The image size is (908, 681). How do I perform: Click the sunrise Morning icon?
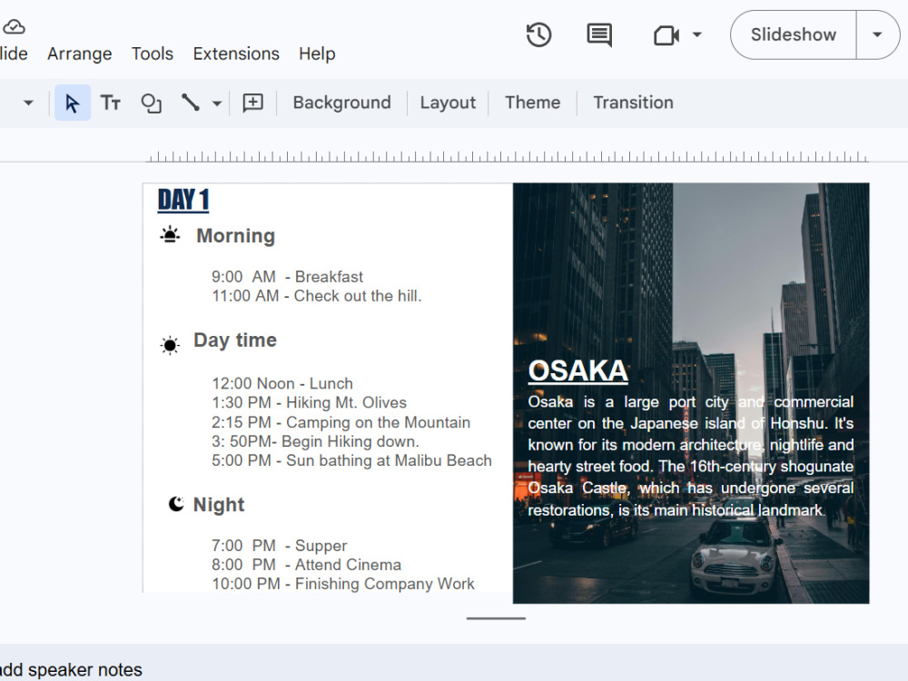click(170, 234)
